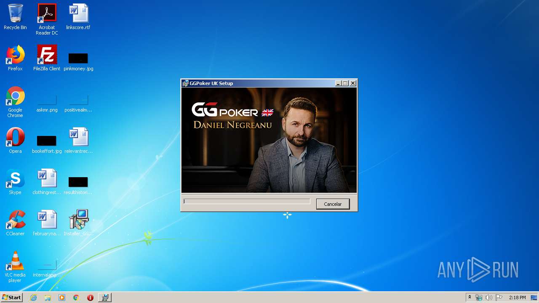Select clothingrest document icon
Image resolution: width=539 pixels, height=303 pixels.
tap(47, 182)
